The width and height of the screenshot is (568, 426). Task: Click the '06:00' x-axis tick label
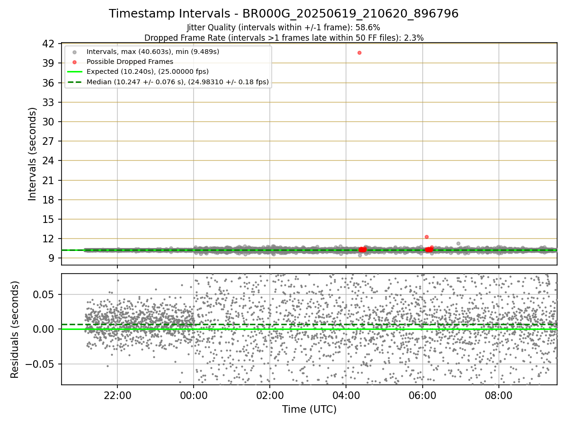point(422,395)
